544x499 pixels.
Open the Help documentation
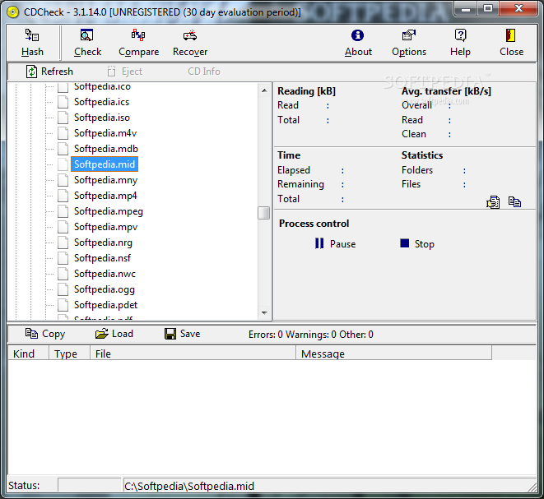pos(460,44)
